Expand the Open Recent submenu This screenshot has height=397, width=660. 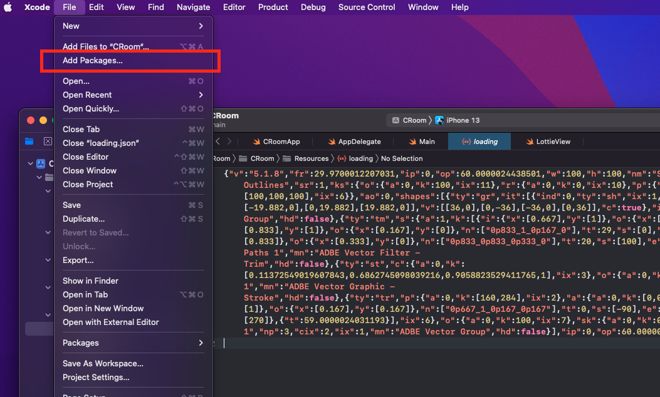[x=134, y=95]
